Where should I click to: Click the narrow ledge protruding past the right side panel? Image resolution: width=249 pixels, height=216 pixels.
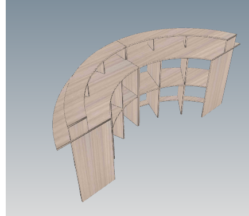(237, 45)
